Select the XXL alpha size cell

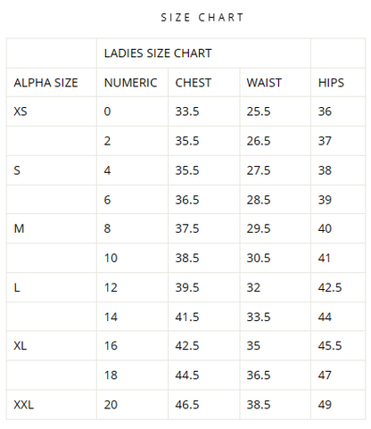[52, 405]
